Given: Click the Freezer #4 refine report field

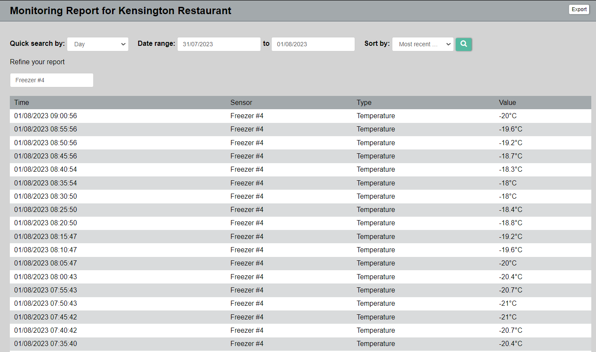Looking at the screenshot, I should point(51,80).
